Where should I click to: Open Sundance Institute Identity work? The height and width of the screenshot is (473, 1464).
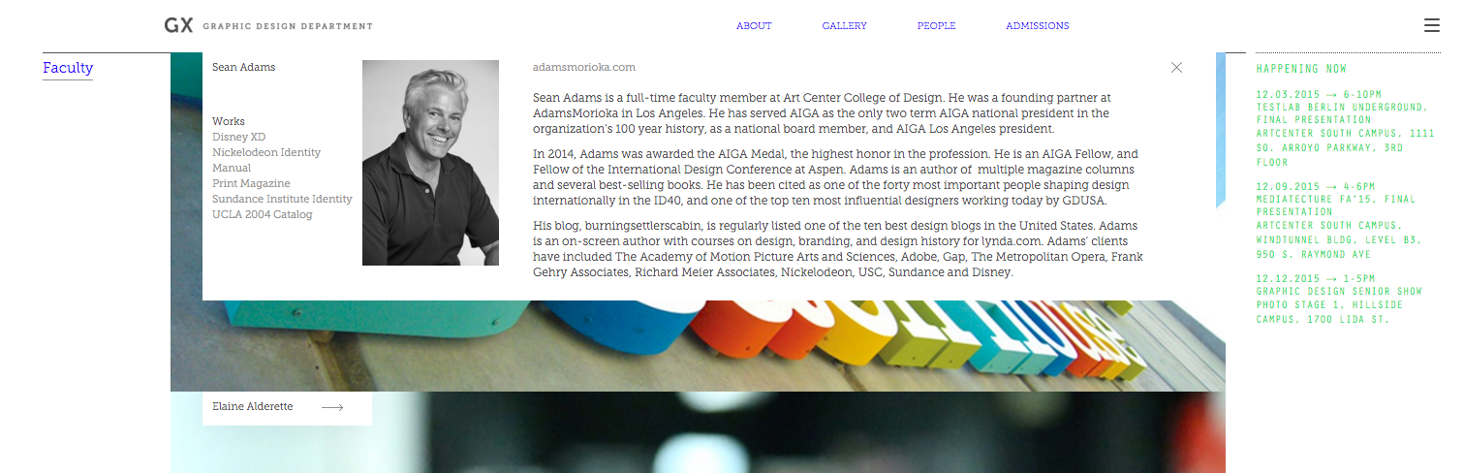(282, 200)
